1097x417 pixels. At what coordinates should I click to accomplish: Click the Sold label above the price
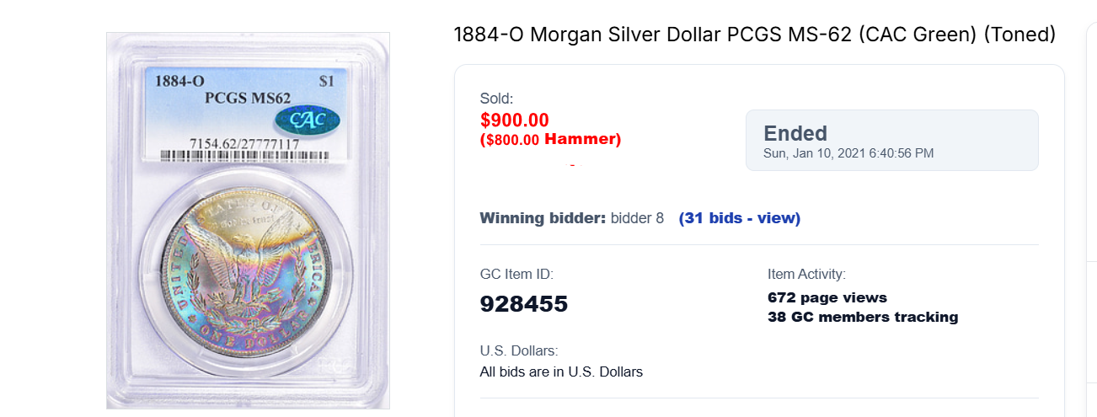496,98
